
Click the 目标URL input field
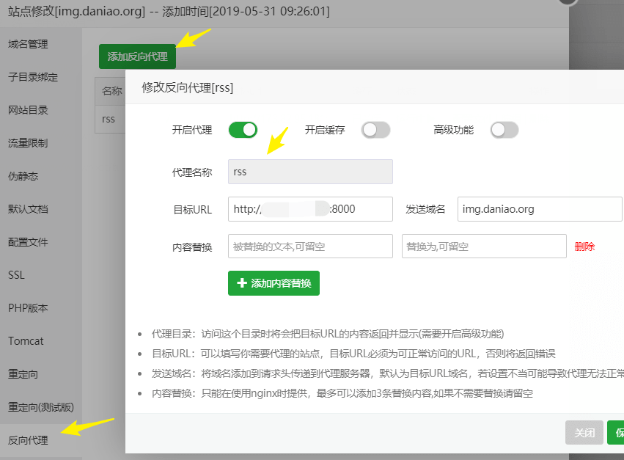click(x=310, y=209)
